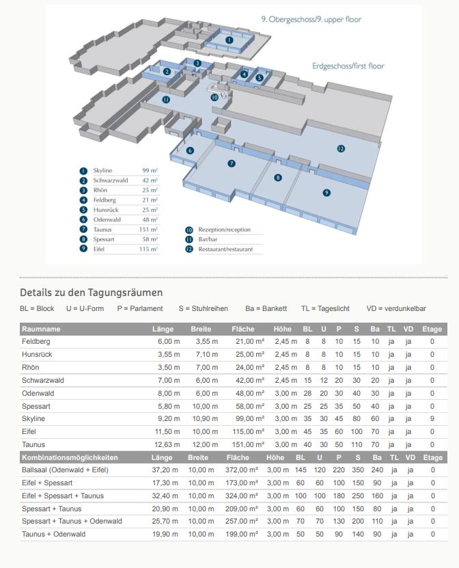Click the 'U = U-Form' abbreviation key

point(85,309)
